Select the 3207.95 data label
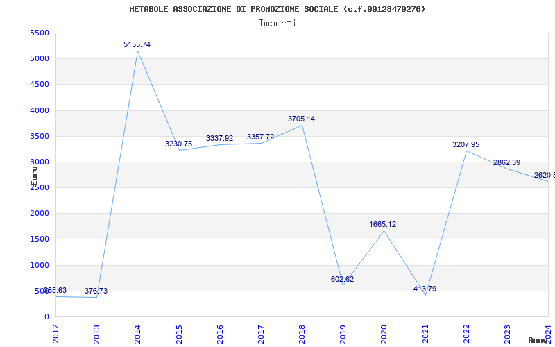This screenshot has height=347, width=555. tap(466, 144)
